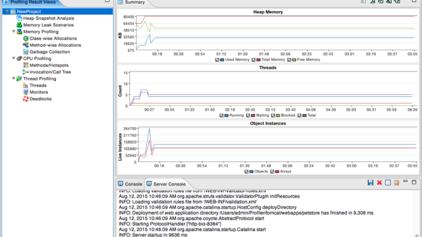The height and width of the screenshot is (237, 422).
Task: Click the purple Total threads legend swatch
Action: (x=304, y=116)
